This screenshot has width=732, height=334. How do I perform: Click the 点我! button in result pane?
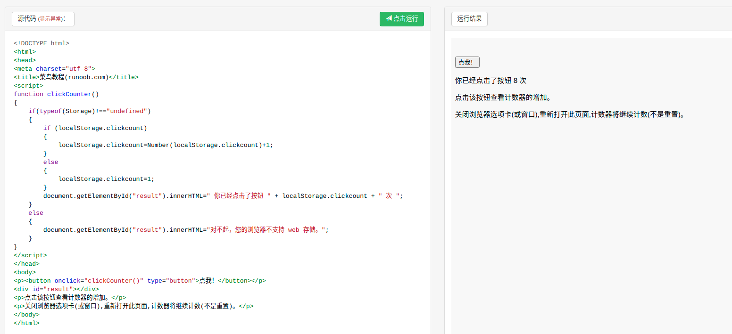pos(467,62)
